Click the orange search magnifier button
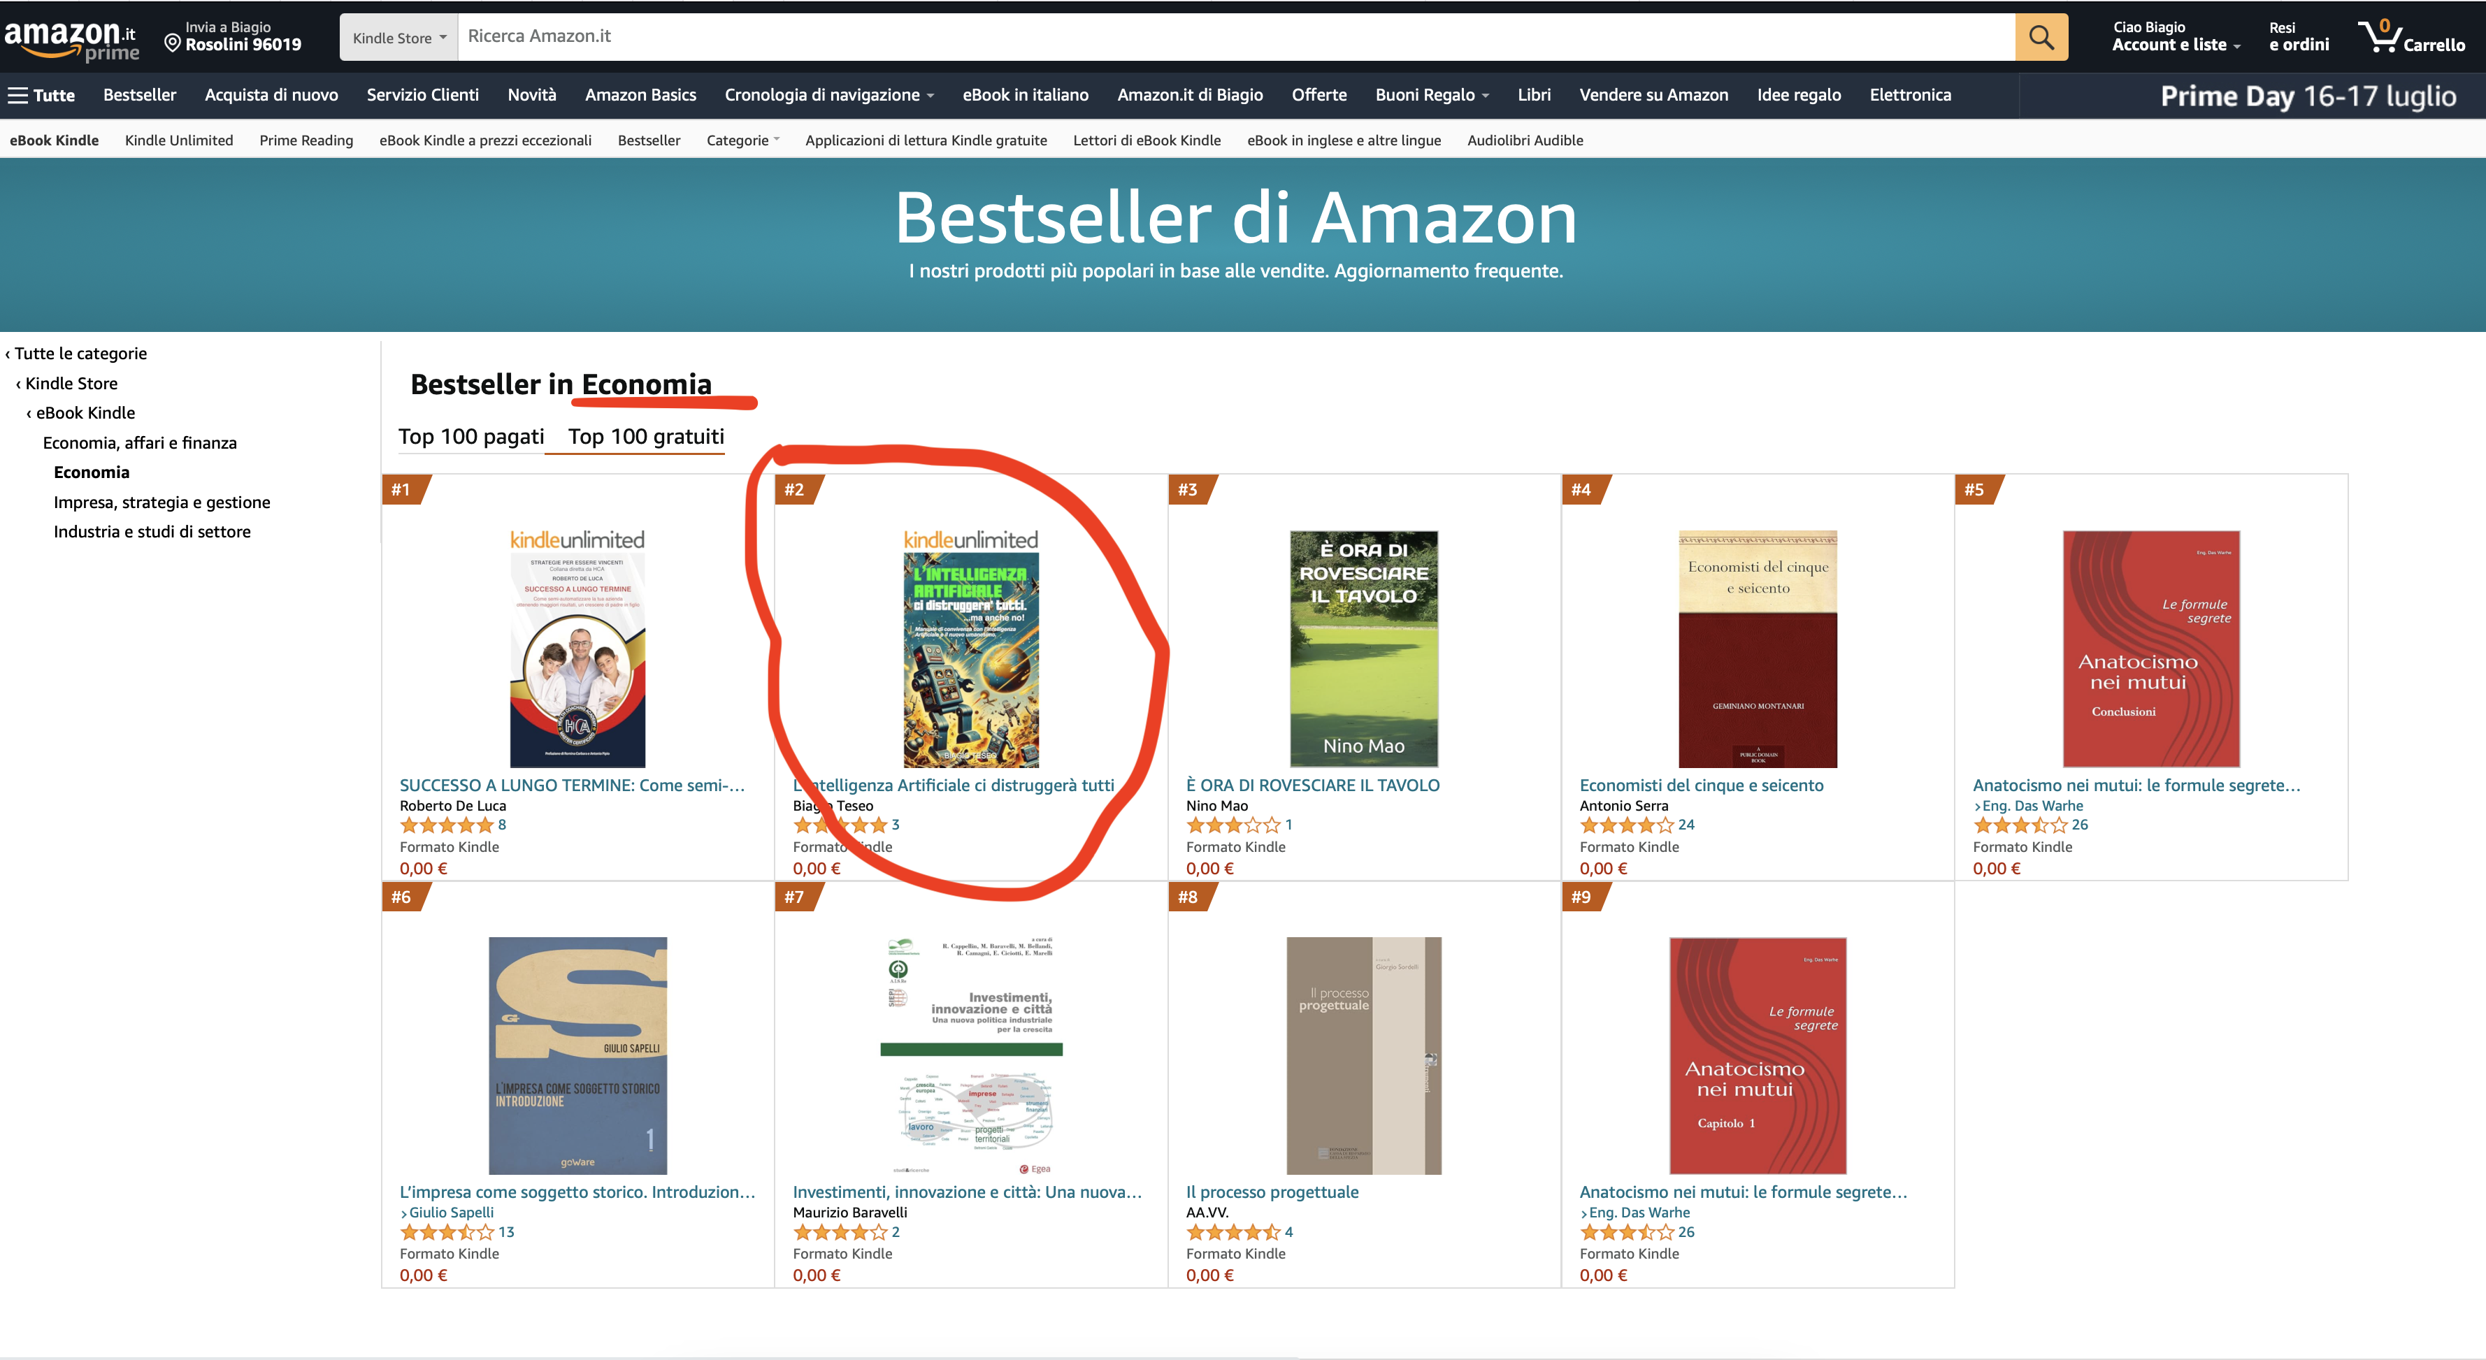2486x1360 pixels. (x=2040, y=36)
